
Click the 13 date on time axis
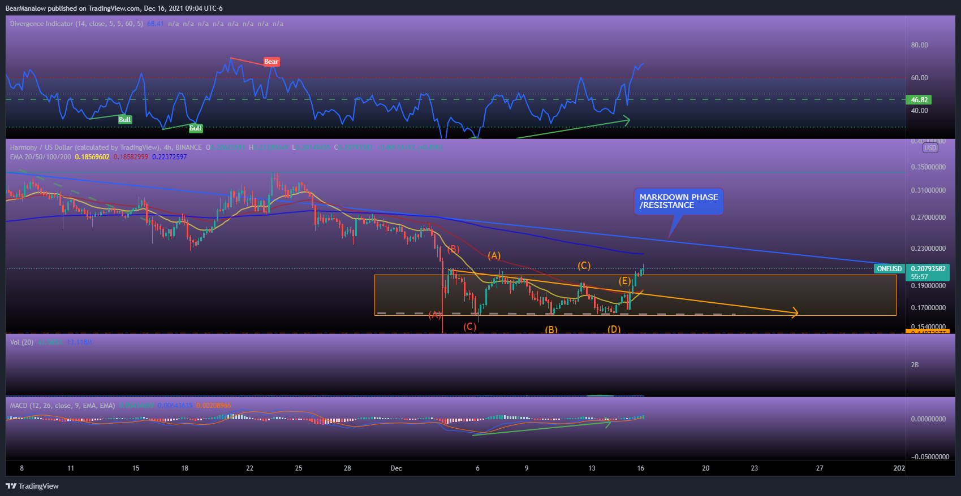pyautogui.click(x=592, y=468)
